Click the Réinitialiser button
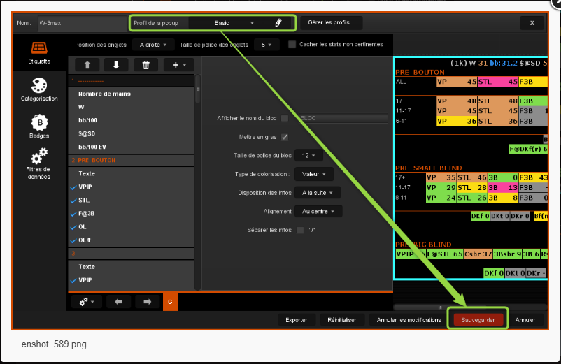The width and height of the screenshot is (561, 364). click(341, 320)
